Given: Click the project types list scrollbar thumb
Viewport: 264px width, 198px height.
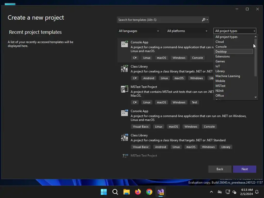Looking at the screenshot, I should (255, 57).
